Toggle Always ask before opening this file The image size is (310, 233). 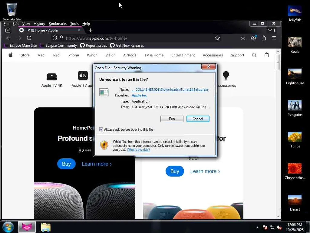pos(101,129)
